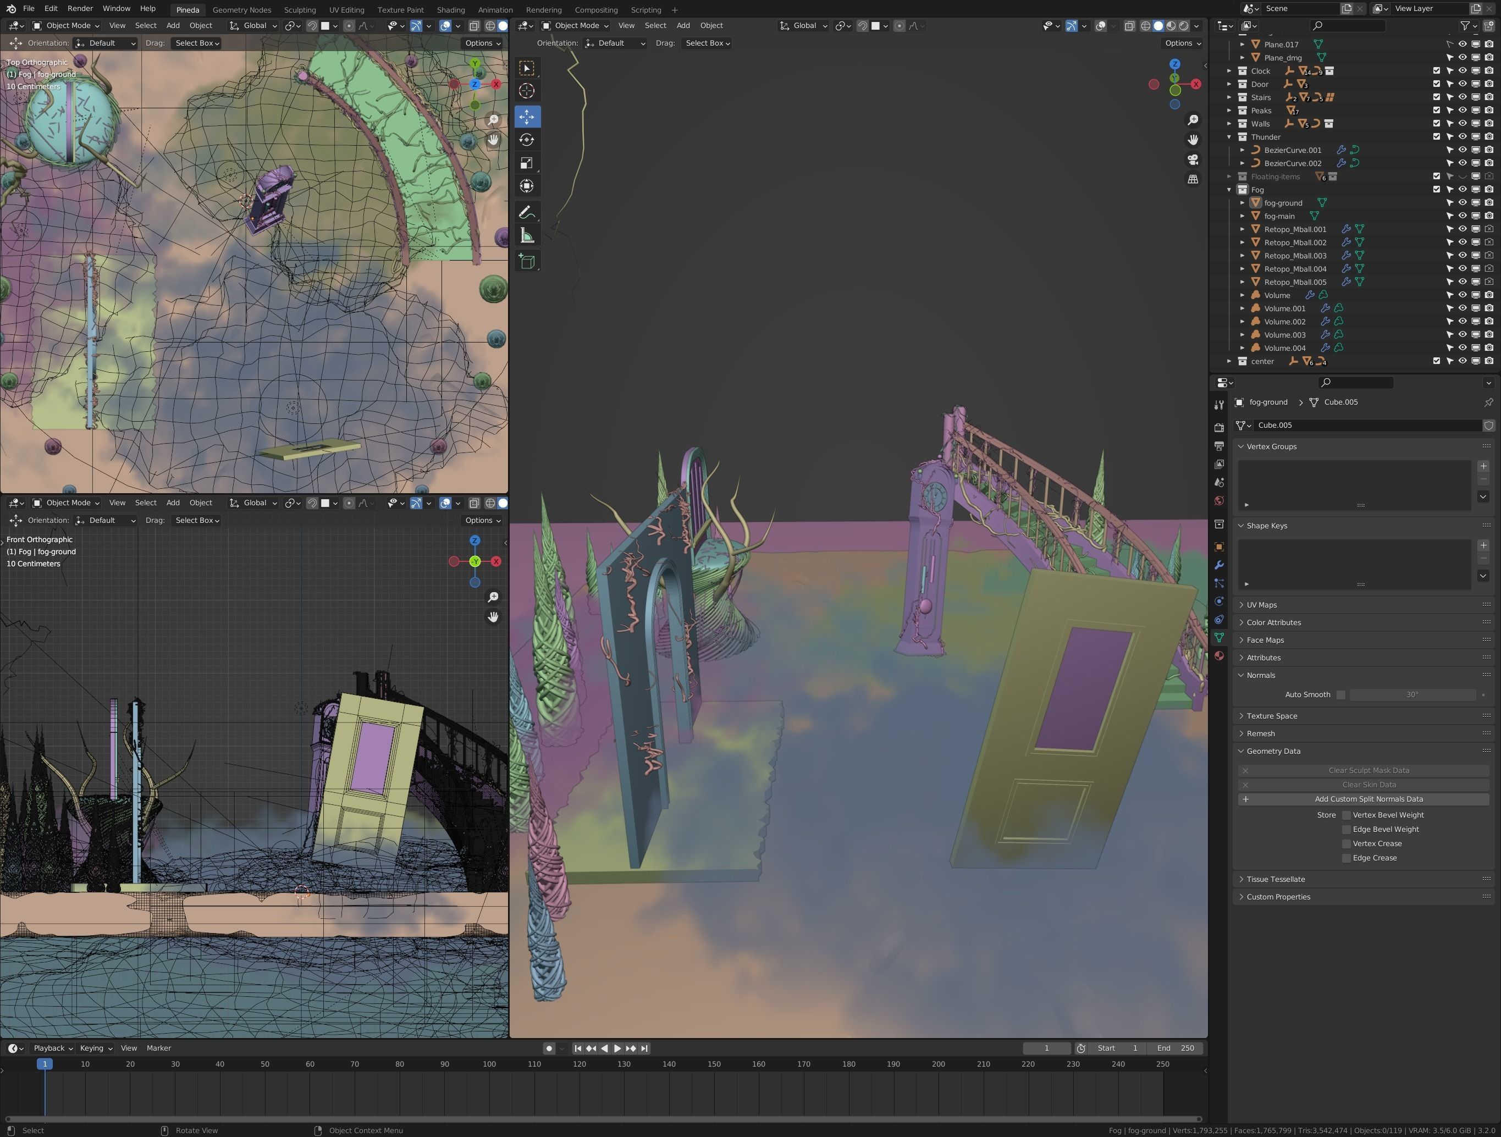Select the Rotate tool in the toolbar
This screenshot has width=1501, height=1137.
coord(527,140)
